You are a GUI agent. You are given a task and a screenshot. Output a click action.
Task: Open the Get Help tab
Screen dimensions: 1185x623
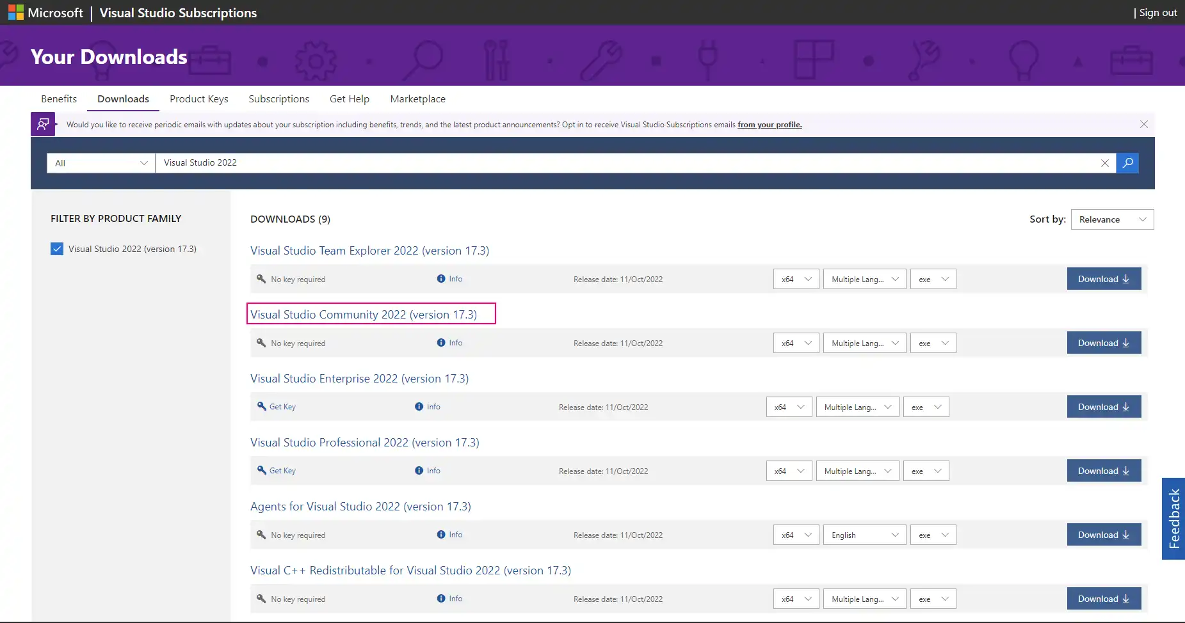(x=350, y=99)
